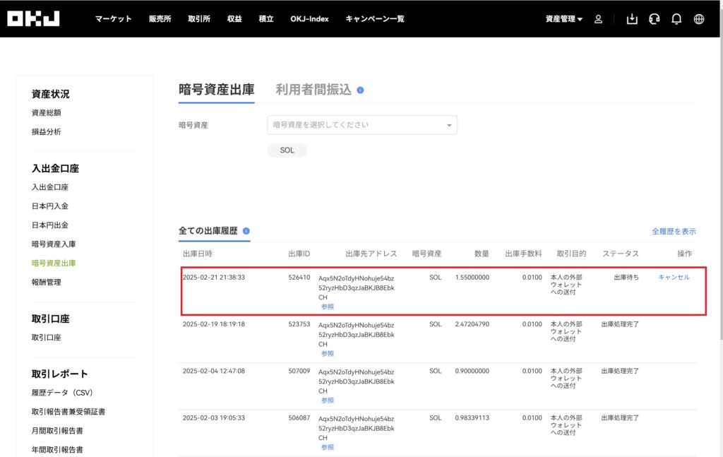Screen dimensions: 723x457
Task: Click the 出庫日時 column header
Action: tap(198, 254)
